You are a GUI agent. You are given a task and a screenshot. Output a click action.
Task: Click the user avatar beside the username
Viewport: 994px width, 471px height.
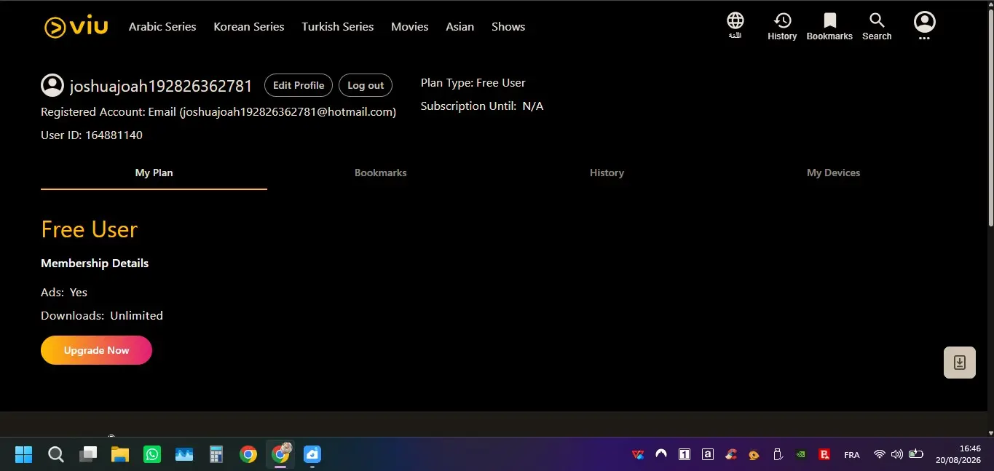[52, 85]
